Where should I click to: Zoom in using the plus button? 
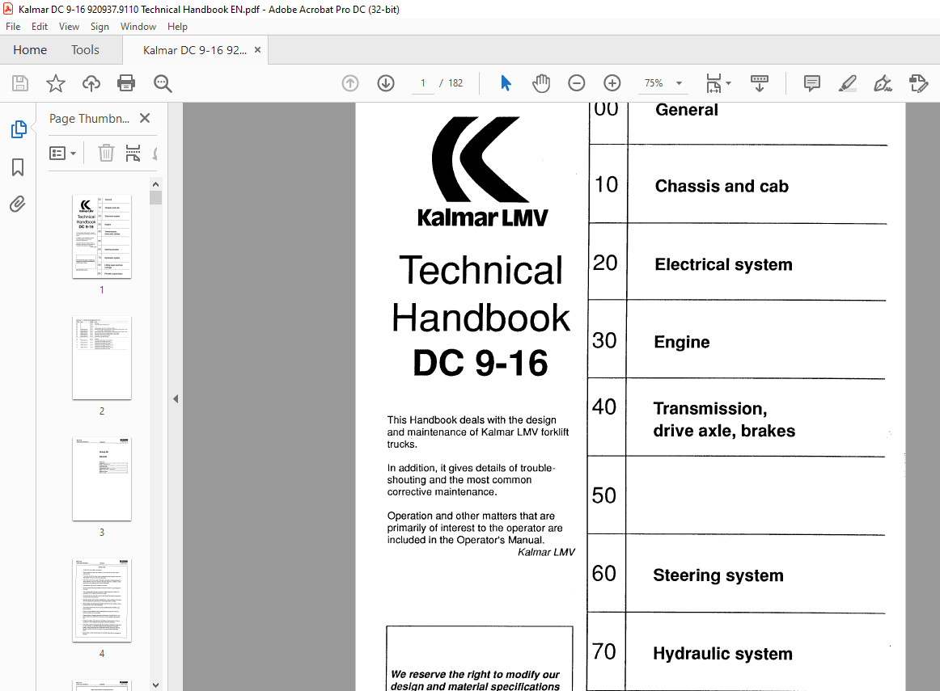tap(612, 82)
